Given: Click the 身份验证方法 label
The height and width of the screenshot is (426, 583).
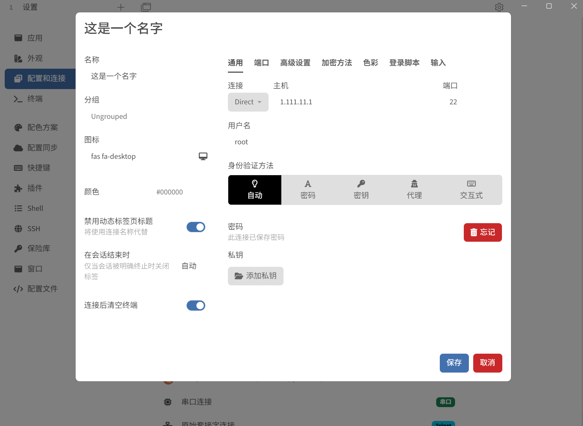Looking at the screenshot, I should pyautogui.click(x=251, y=166).
